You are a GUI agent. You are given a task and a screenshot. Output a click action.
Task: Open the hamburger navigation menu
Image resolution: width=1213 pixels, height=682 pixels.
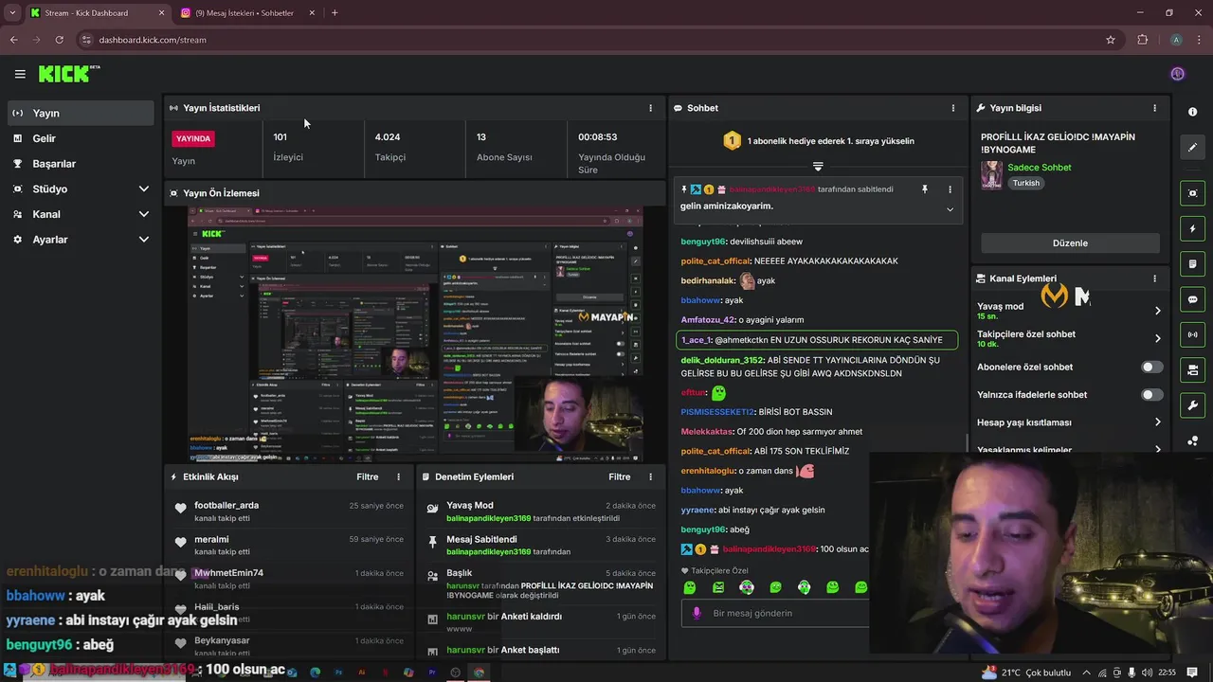coord(20,74)
